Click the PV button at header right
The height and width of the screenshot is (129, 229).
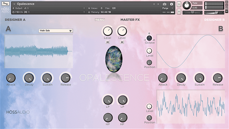[227, 11]
